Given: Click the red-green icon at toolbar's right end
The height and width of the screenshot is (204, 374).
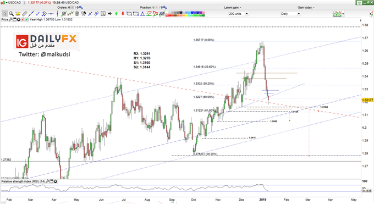Looking at the screenshot, I should tap(371, 14).
